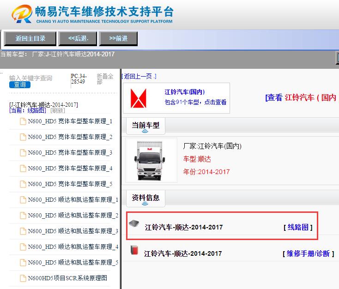Click file icon for N600HD5项目SCR系统原理图
This screenshot has height=289, width=339.
pyautogui.click(x=23, y=278)
